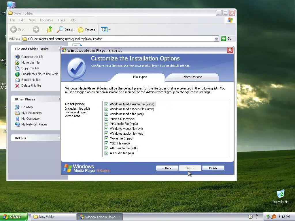295x221 pixels.
Task: Click the My Computer icon in Other Places
Action: point(17,119)
